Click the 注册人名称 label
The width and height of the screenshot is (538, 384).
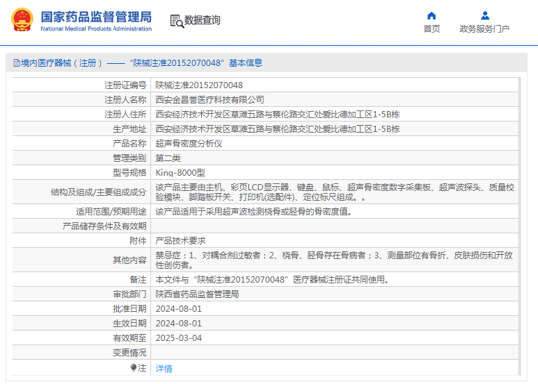(125, 100)
